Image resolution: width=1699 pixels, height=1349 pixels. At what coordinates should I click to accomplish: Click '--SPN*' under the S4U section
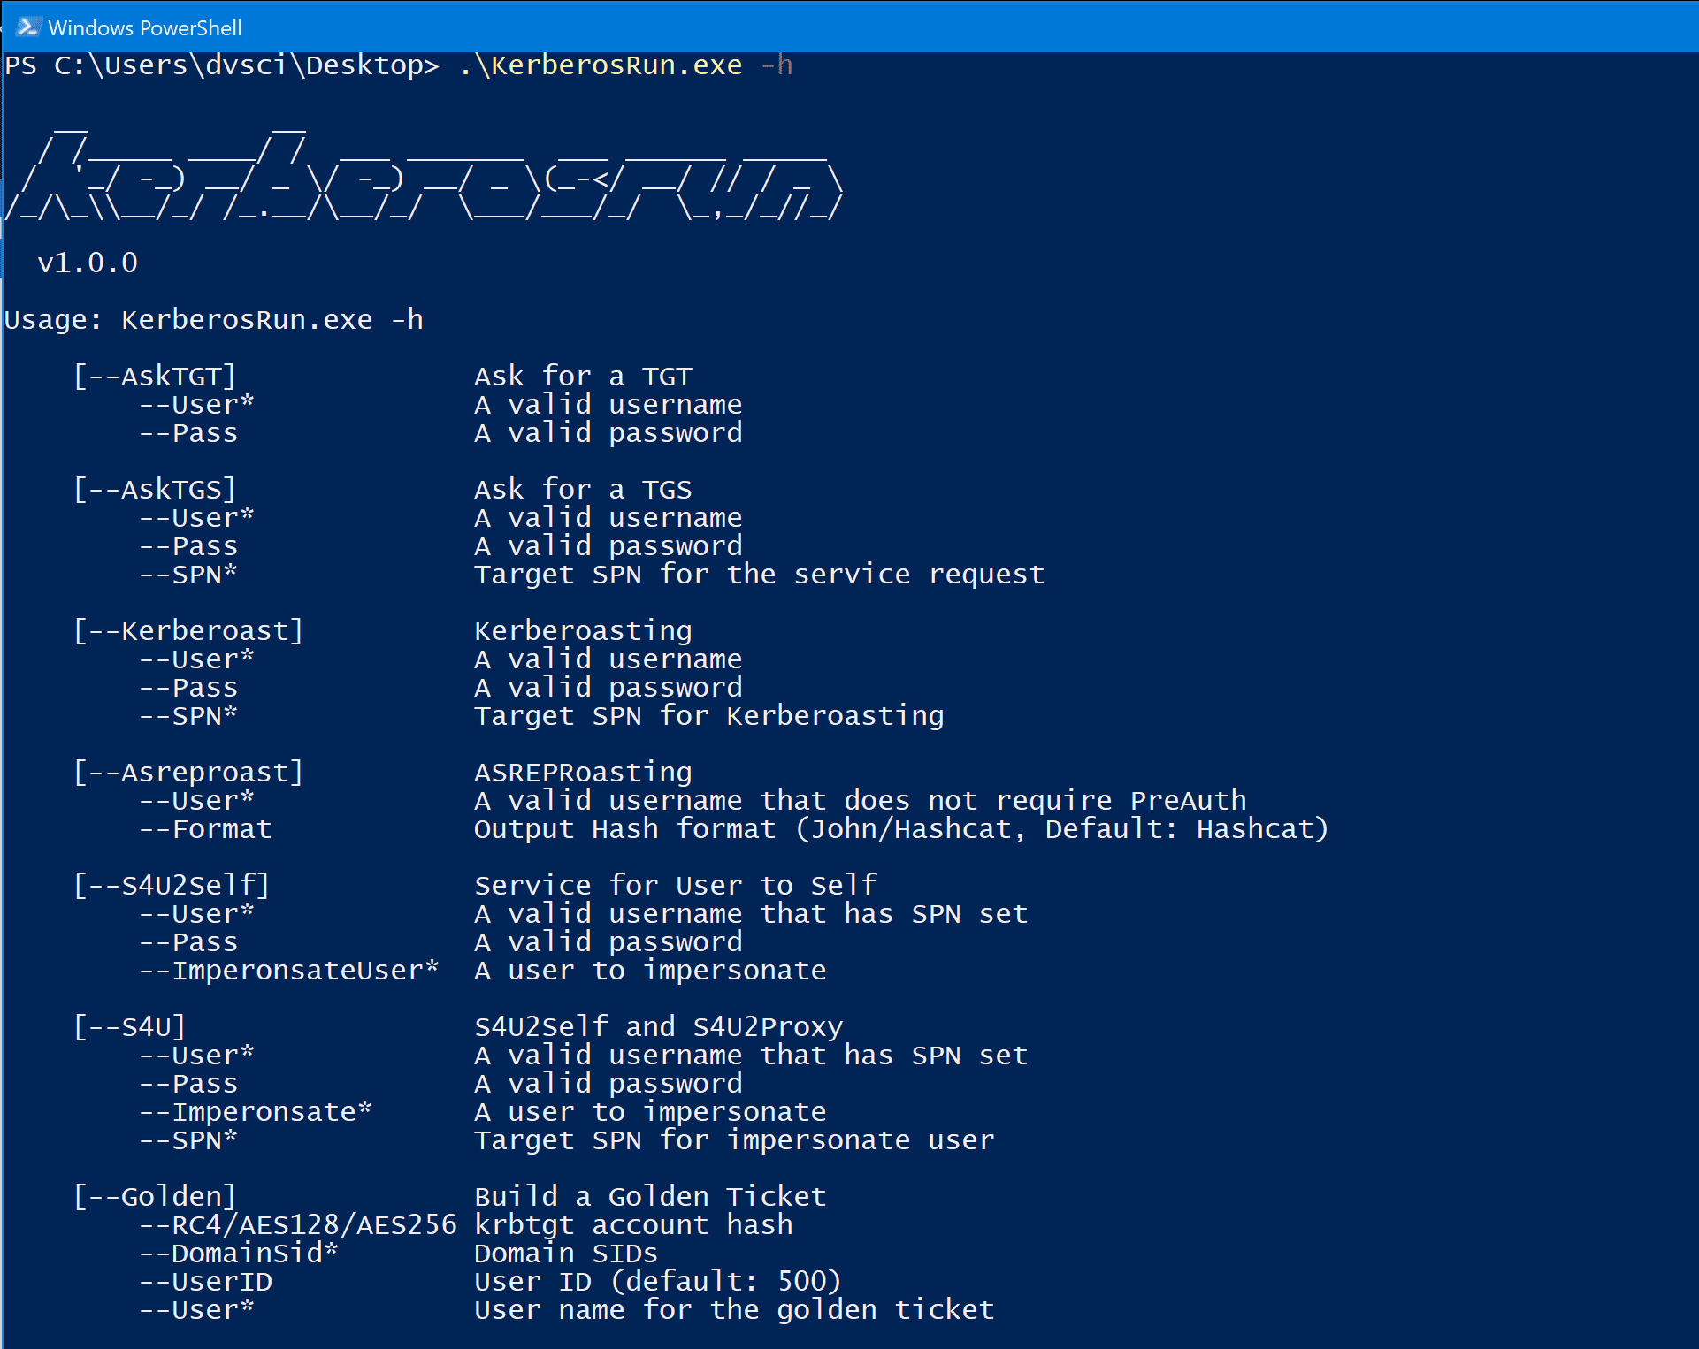click(188, 1140)
